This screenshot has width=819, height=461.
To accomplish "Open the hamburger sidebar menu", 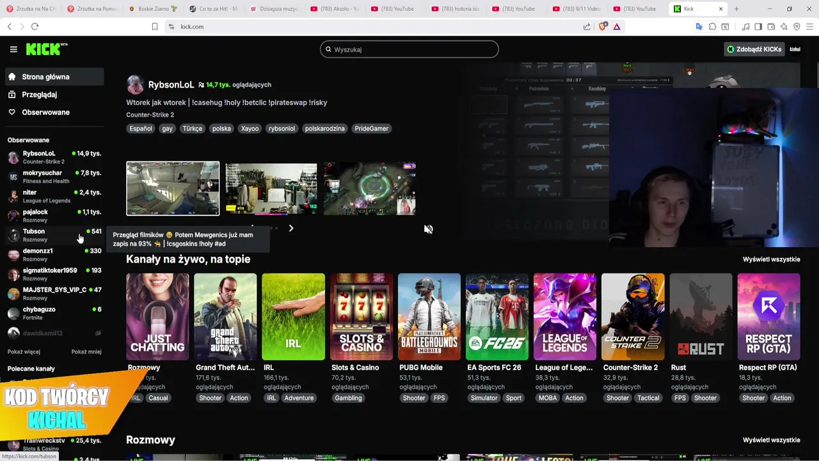I will click(x=13, y=49).
